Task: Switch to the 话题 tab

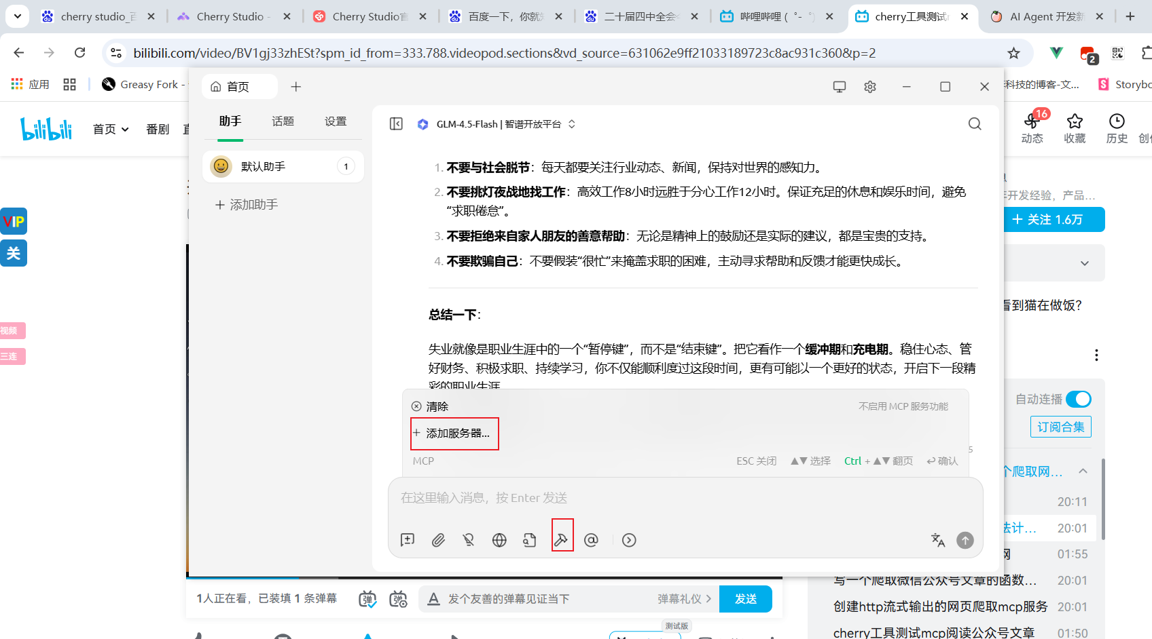Action: [283, 121]
